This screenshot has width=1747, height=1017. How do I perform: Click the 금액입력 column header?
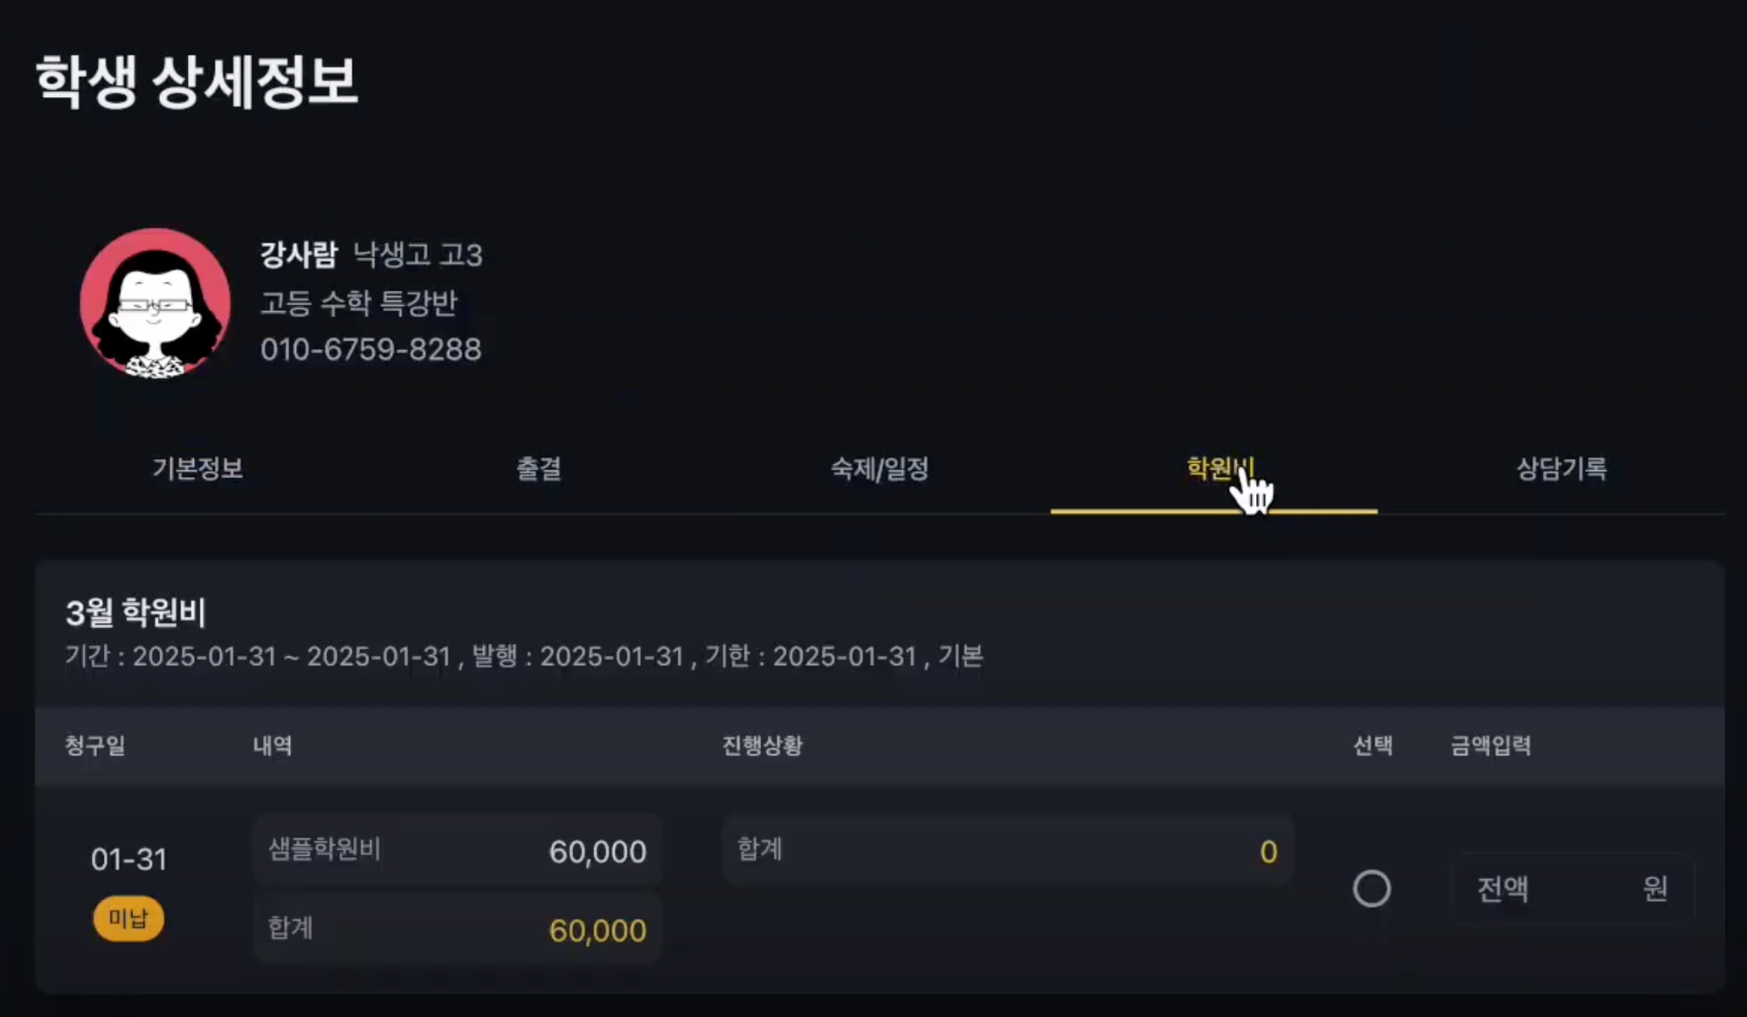1490,745
